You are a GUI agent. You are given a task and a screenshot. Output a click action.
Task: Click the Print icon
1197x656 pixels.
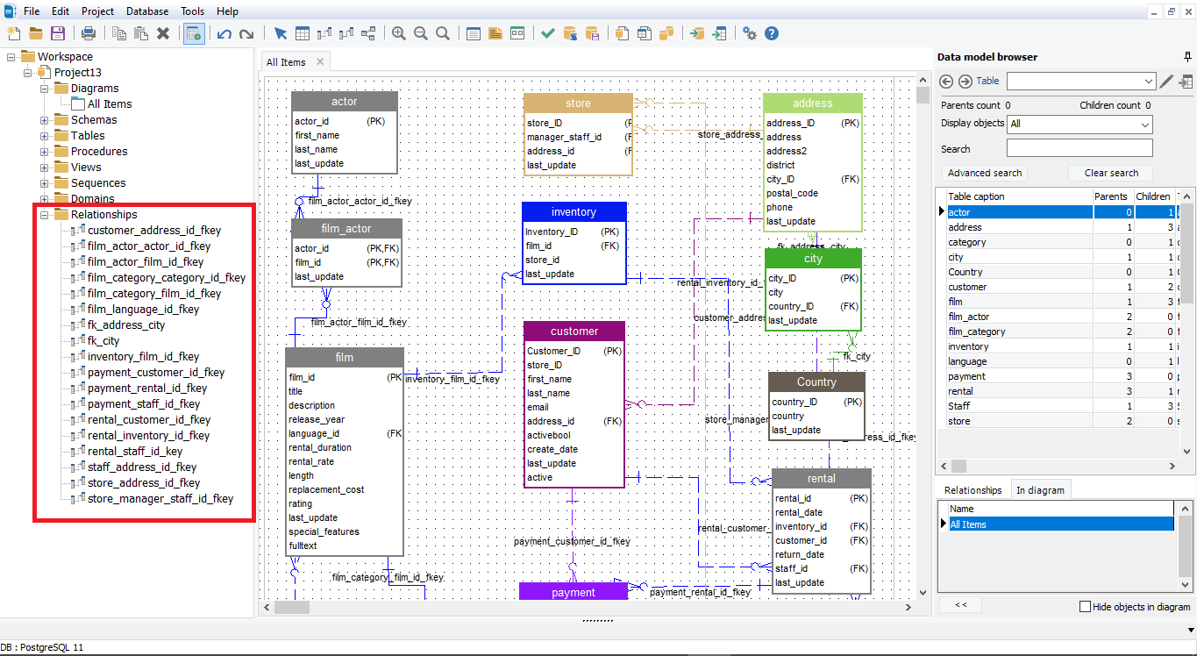pyautogui.click(x=88, y=32)
